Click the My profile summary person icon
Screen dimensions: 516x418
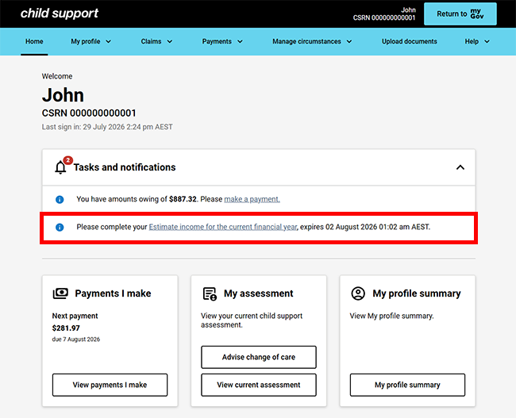(x=358, y=293)
